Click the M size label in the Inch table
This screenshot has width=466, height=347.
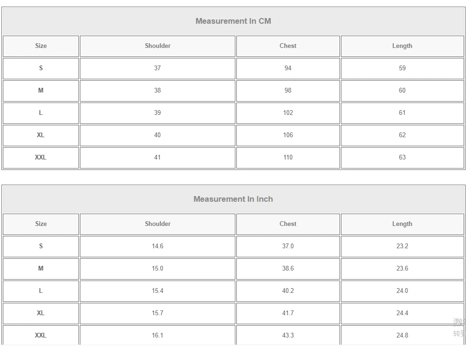[41, 269]
